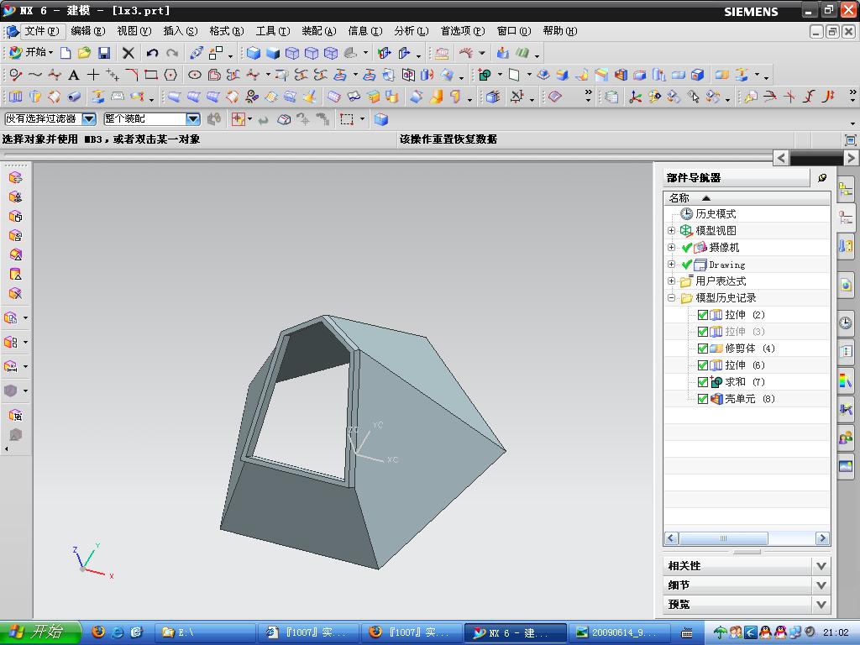Open Assembly Navigator icon on resource bar
This screenshot has width=860, height=645.
(845, 190)
